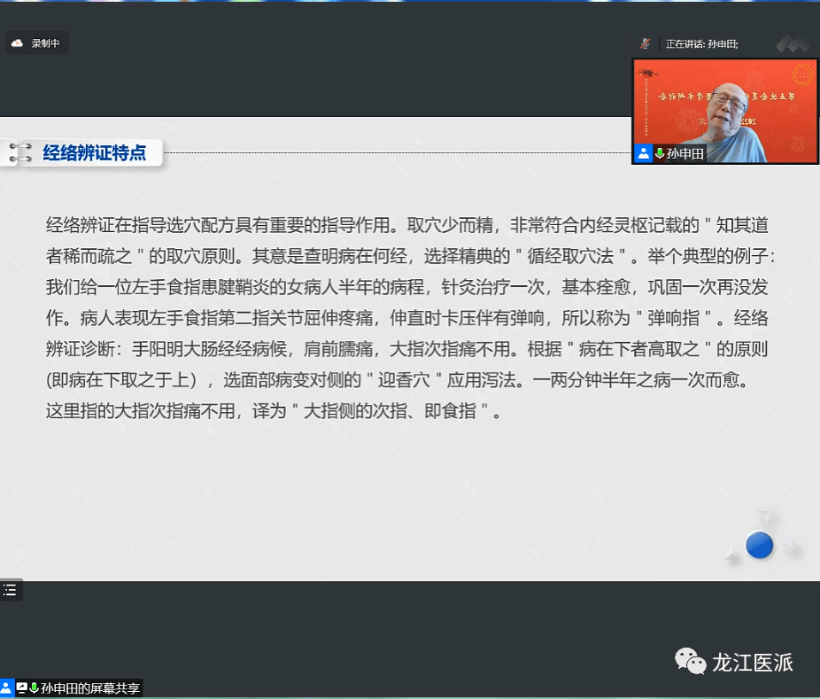Click the blue sphere on the slide
This screenshot has width=820, height=699.
[x=759, y=545]
